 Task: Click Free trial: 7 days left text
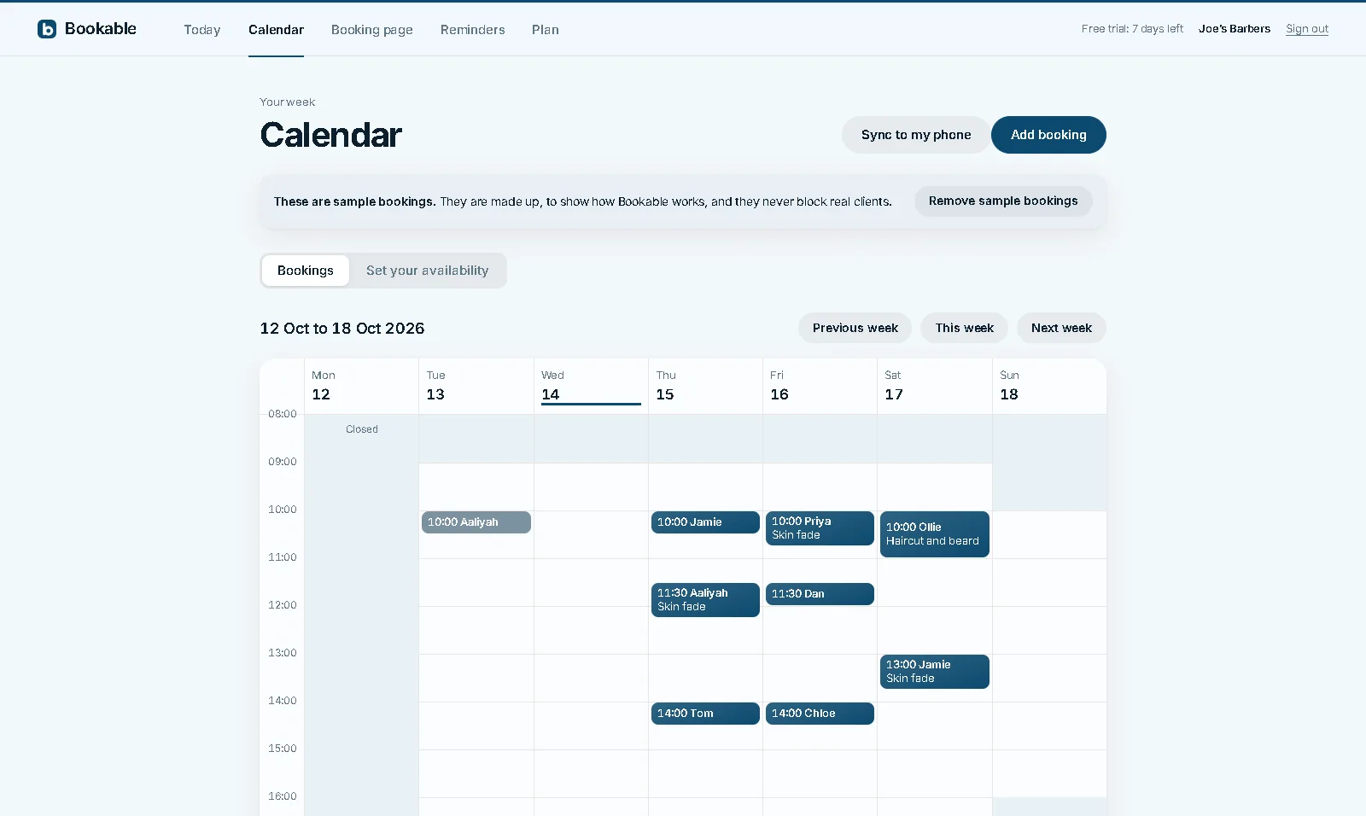[1132, 29]
